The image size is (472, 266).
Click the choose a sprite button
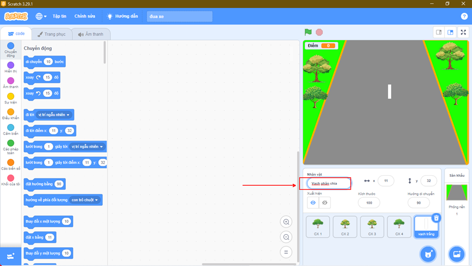point(428,254)
